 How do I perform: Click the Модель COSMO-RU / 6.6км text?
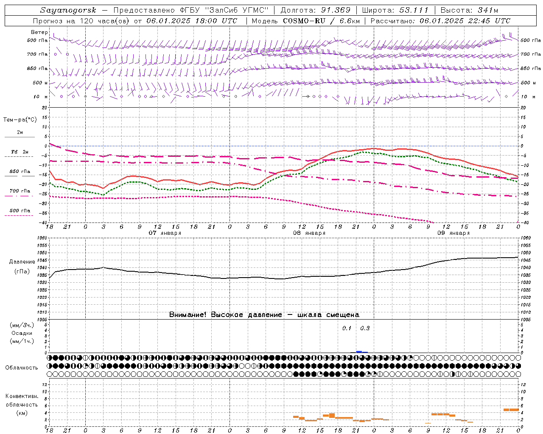coord(305,21)
